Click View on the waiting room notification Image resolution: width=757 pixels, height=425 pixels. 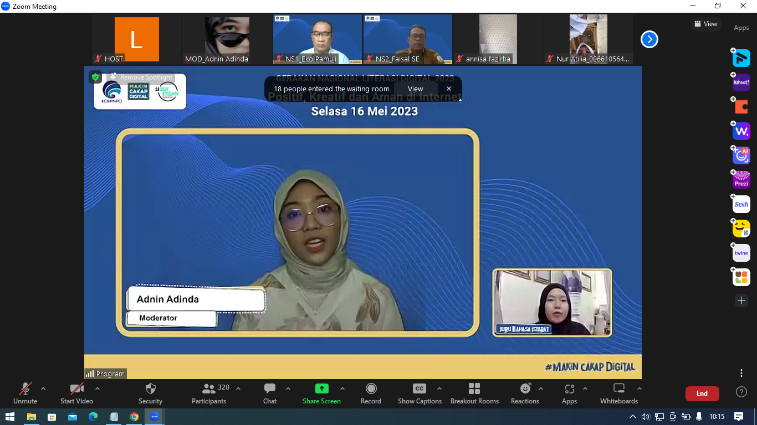[x=416, y=89]
